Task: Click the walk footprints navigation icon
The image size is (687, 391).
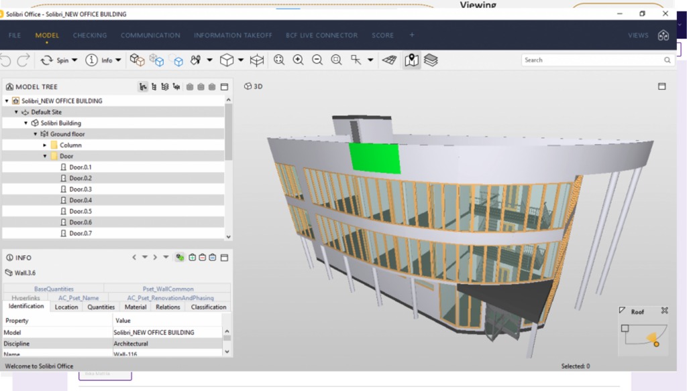Action: pos(196,60)
